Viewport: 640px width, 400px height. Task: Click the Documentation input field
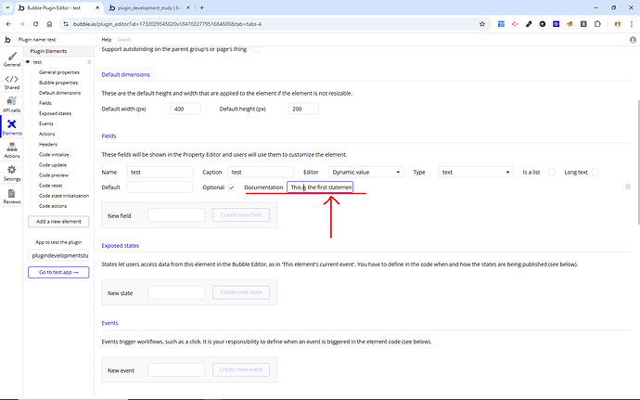click(320, 187)
